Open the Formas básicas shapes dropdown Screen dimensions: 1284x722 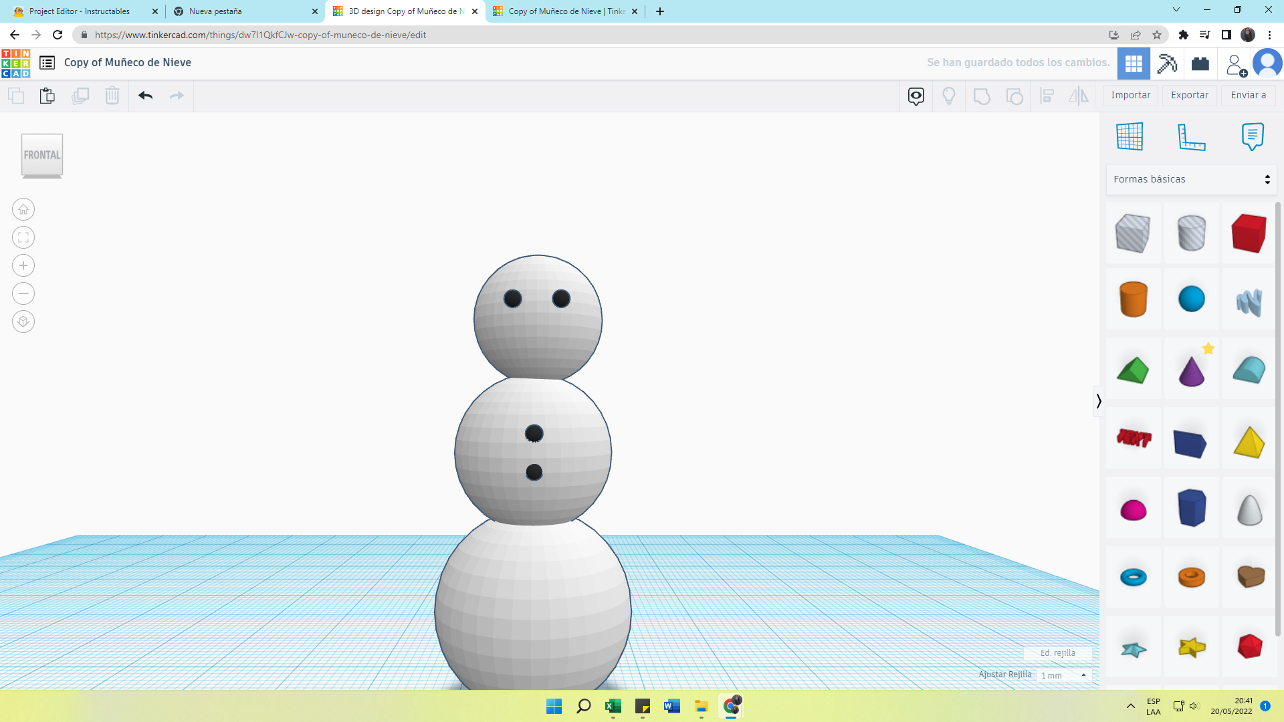1190,179
